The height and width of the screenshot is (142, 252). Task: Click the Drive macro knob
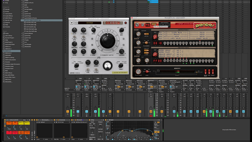point(9,127)
